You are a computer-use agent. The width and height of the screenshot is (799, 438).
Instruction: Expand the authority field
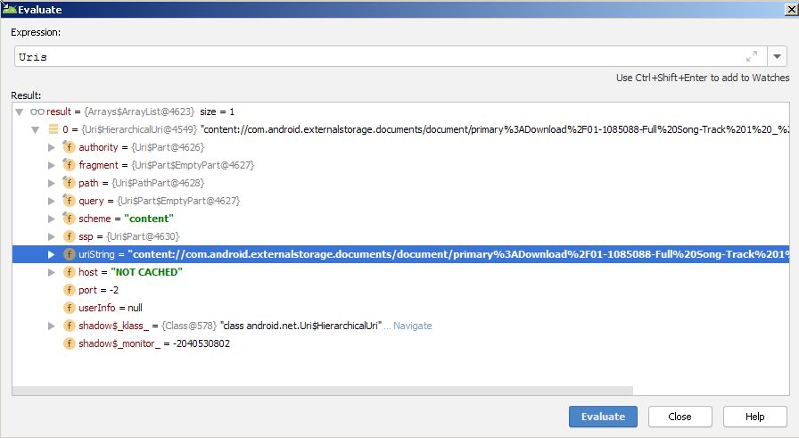52,147
